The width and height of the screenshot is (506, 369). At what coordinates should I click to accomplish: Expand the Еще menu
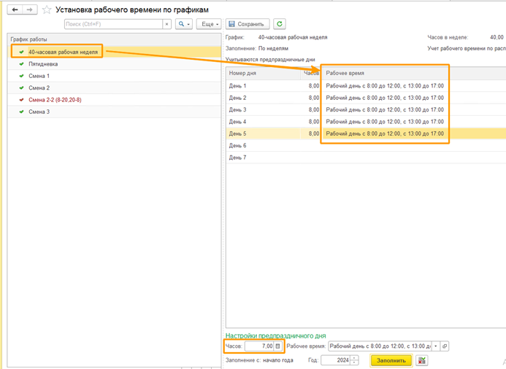(209, 24)
